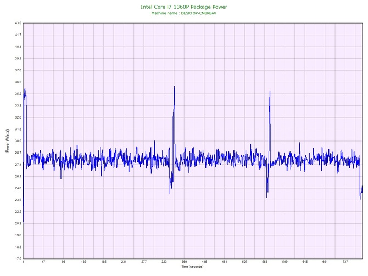Viewport: 368px width, 276px height.
Task: Click the 24.8 y-axis label
Action: point(18,188)
